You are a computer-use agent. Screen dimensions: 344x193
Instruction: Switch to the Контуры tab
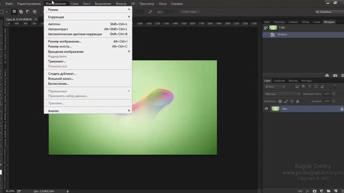point(307,81)
